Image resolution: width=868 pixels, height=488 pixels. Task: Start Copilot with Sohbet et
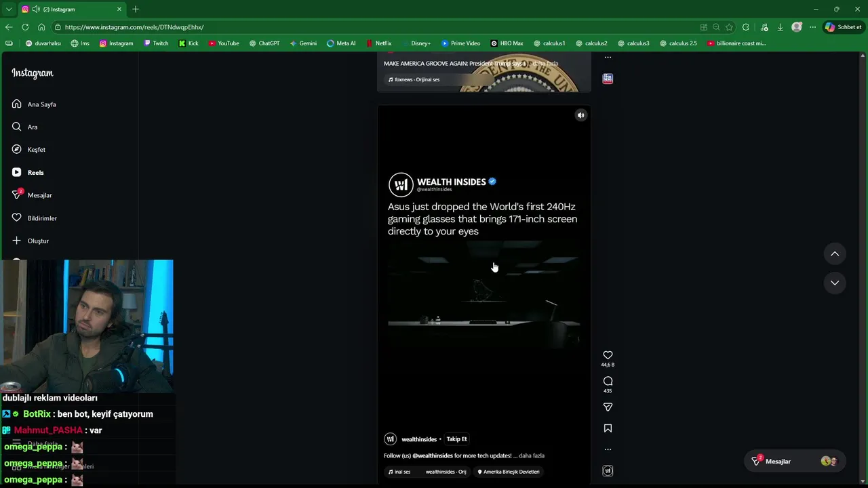coord(843,27)
